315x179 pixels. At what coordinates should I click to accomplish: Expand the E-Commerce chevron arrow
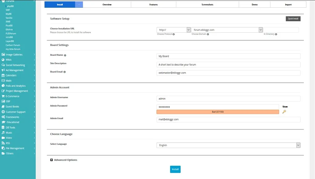34,96
